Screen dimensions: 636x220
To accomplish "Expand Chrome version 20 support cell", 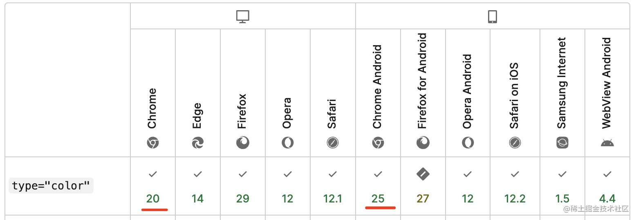I will click(x=153, y=198).
